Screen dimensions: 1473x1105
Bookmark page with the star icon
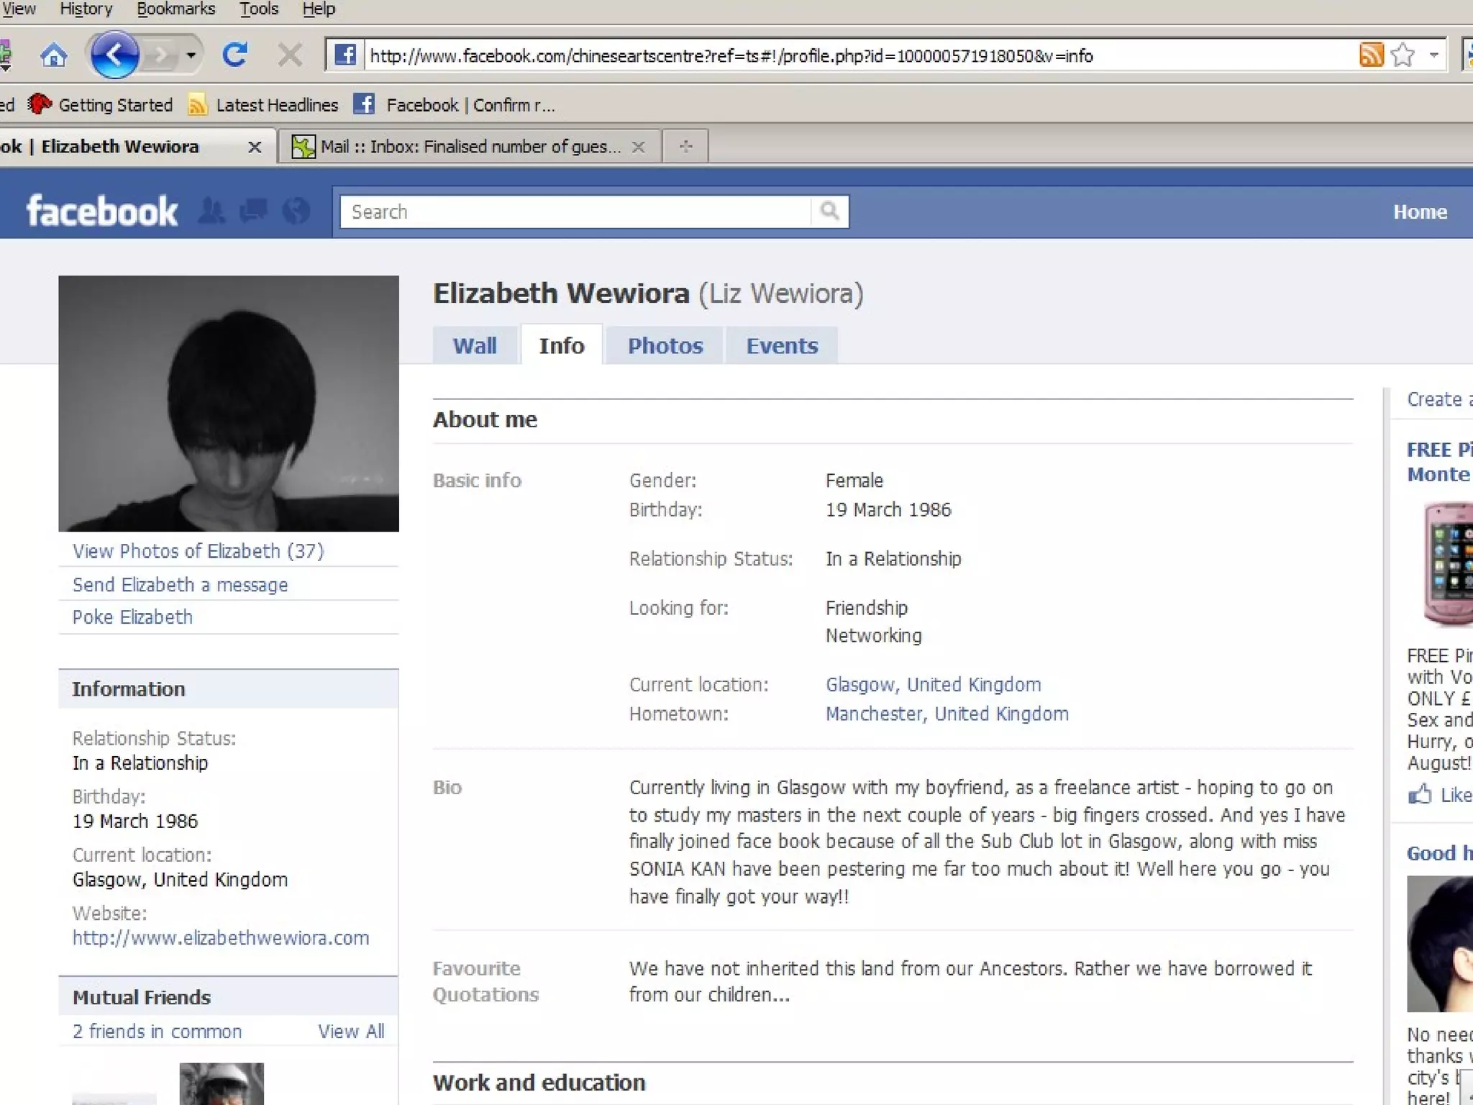coord(1403,55)
